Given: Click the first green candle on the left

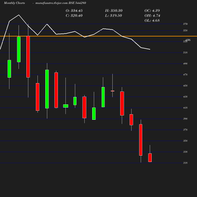Looking at the screenshot, I should pyautogui.click(x=9, y=69).
